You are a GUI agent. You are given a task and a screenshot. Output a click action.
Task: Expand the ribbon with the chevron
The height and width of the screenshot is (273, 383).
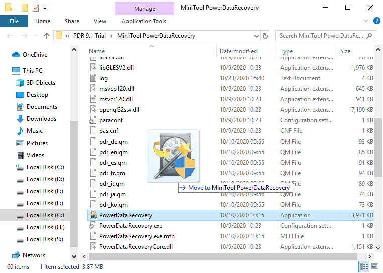tap(366, 21)
